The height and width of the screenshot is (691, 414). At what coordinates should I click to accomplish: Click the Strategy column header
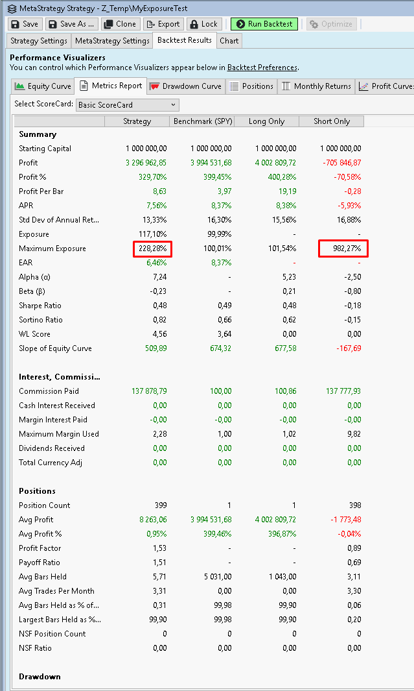point(137,121)
